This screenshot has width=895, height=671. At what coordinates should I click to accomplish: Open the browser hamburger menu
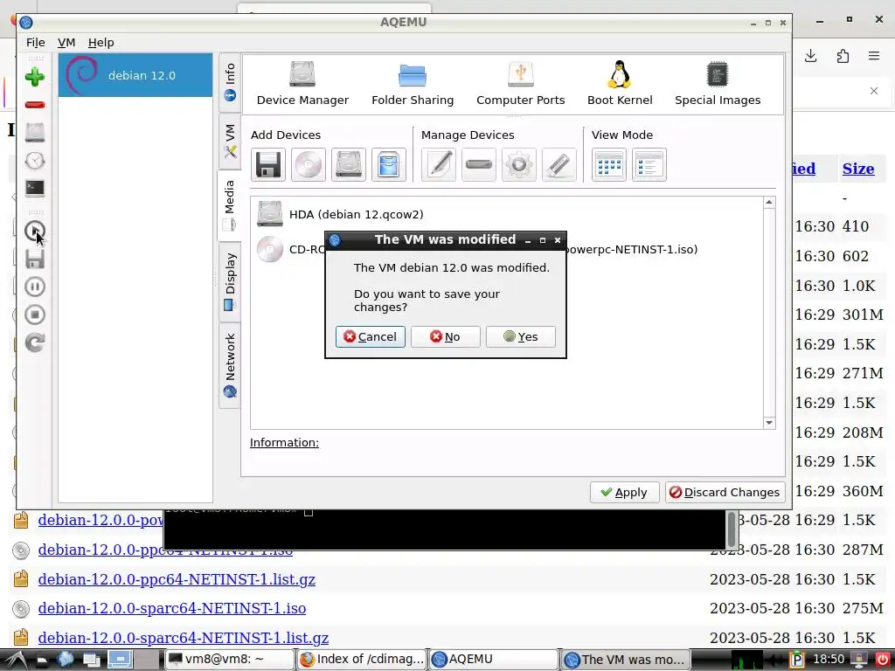coord(874,56)
